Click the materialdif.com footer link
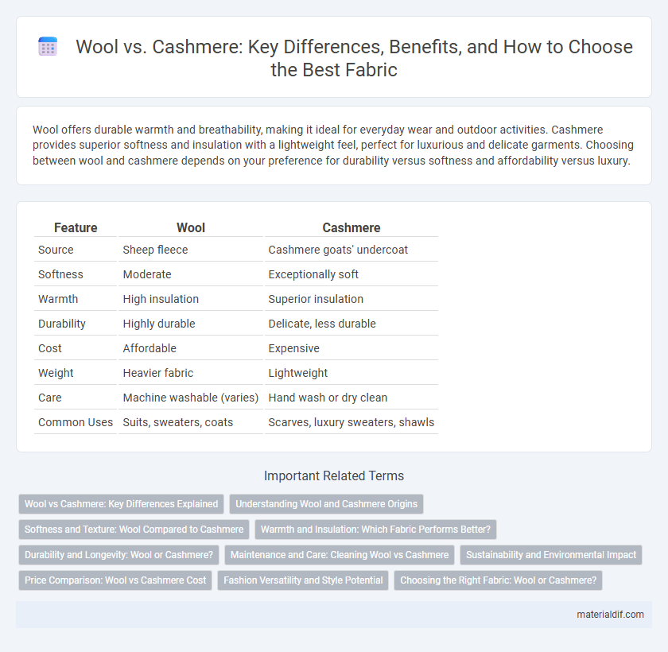This screenshot has height=652, width=668. pos(610,615)
